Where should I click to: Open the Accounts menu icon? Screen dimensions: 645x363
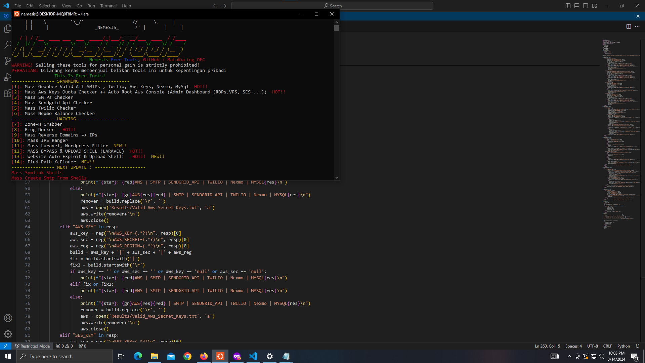(8, 318)
